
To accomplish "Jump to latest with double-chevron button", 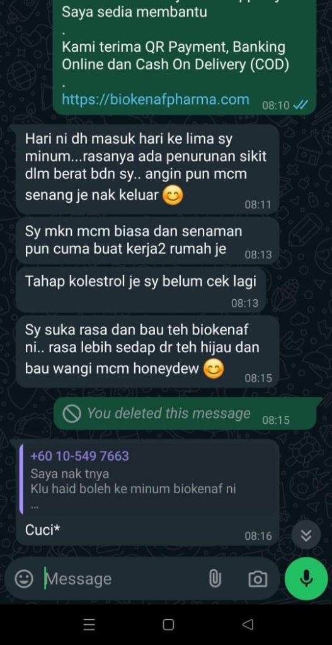I will [x=306, y=535].
